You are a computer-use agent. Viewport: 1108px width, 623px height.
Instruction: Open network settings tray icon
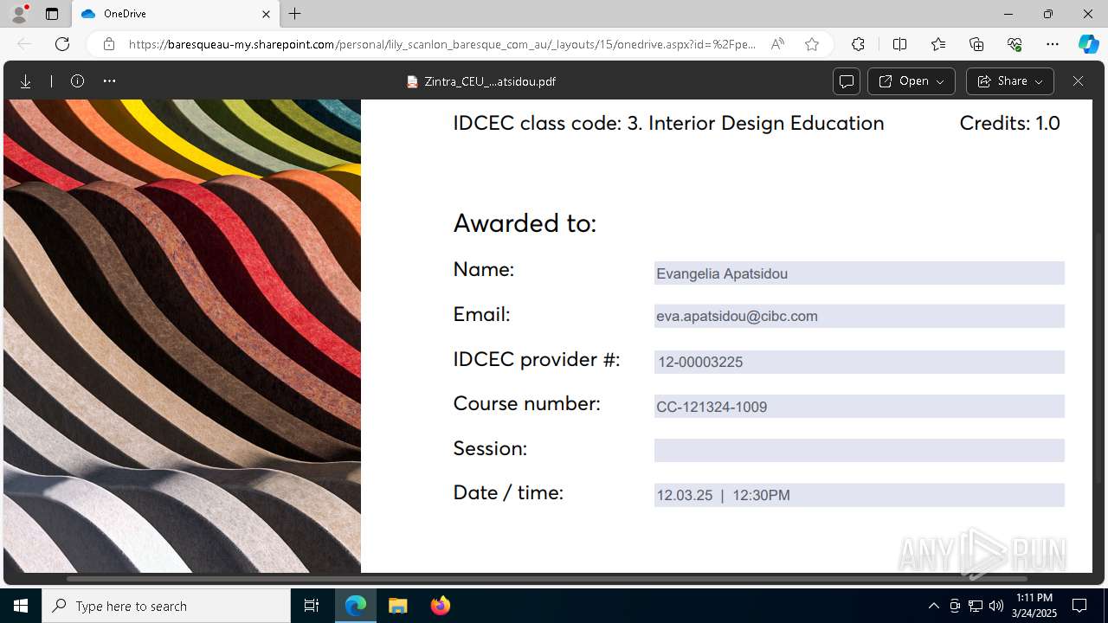point(976,606)
